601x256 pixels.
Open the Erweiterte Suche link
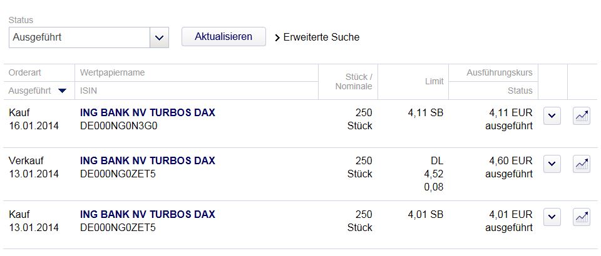tap(321, 37)
